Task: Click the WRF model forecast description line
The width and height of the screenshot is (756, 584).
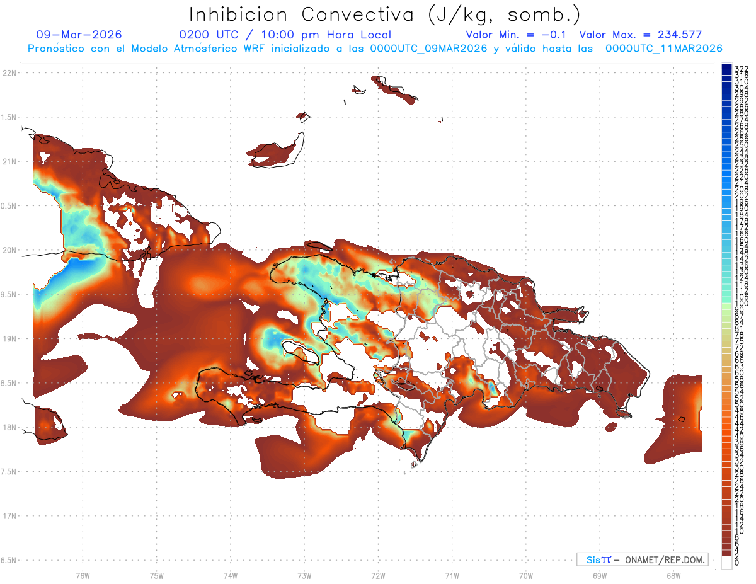Action: 375,49
